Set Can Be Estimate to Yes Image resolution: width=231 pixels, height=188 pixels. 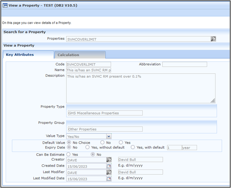(69, 154)
